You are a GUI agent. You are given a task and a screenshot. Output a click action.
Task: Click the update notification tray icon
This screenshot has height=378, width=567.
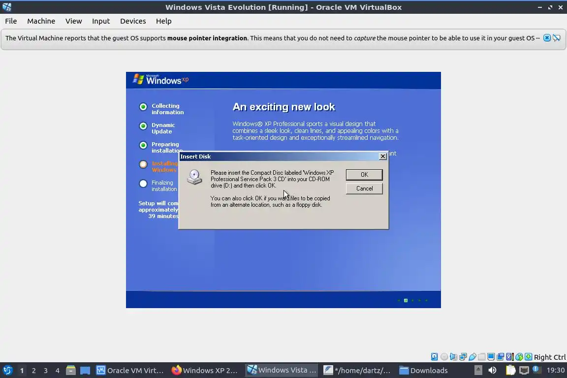click(x=536, y=370)
